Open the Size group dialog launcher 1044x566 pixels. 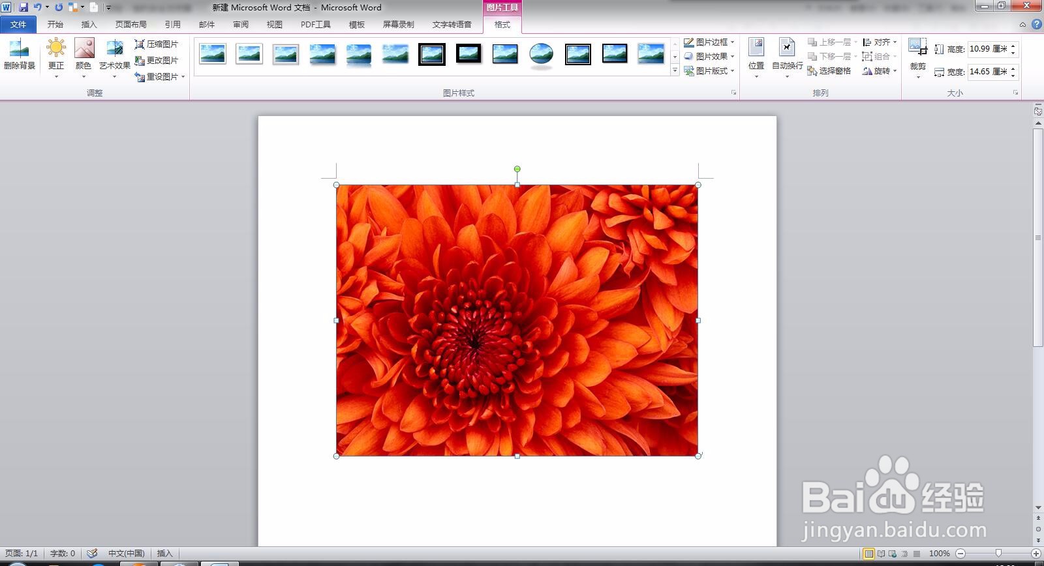pyautogui.click(x=1015, y=93)
